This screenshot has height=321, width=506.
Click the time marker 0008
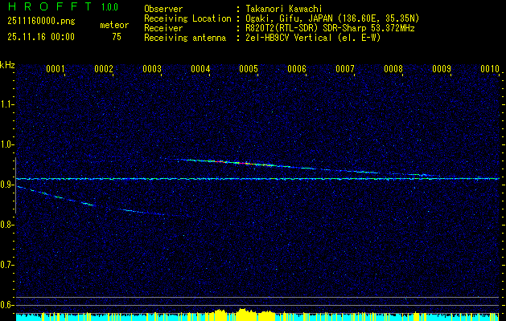pyautogui.click(x=393, y=69)
